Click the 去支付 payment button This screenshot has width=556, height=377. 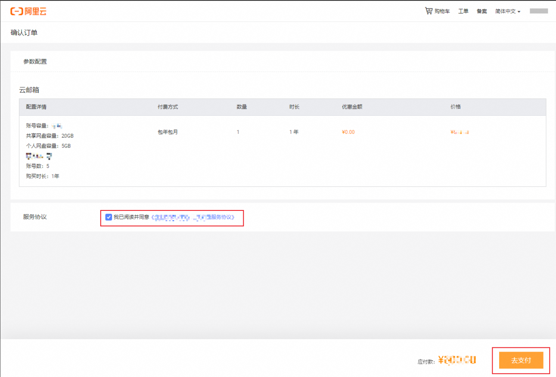[521, 360]
